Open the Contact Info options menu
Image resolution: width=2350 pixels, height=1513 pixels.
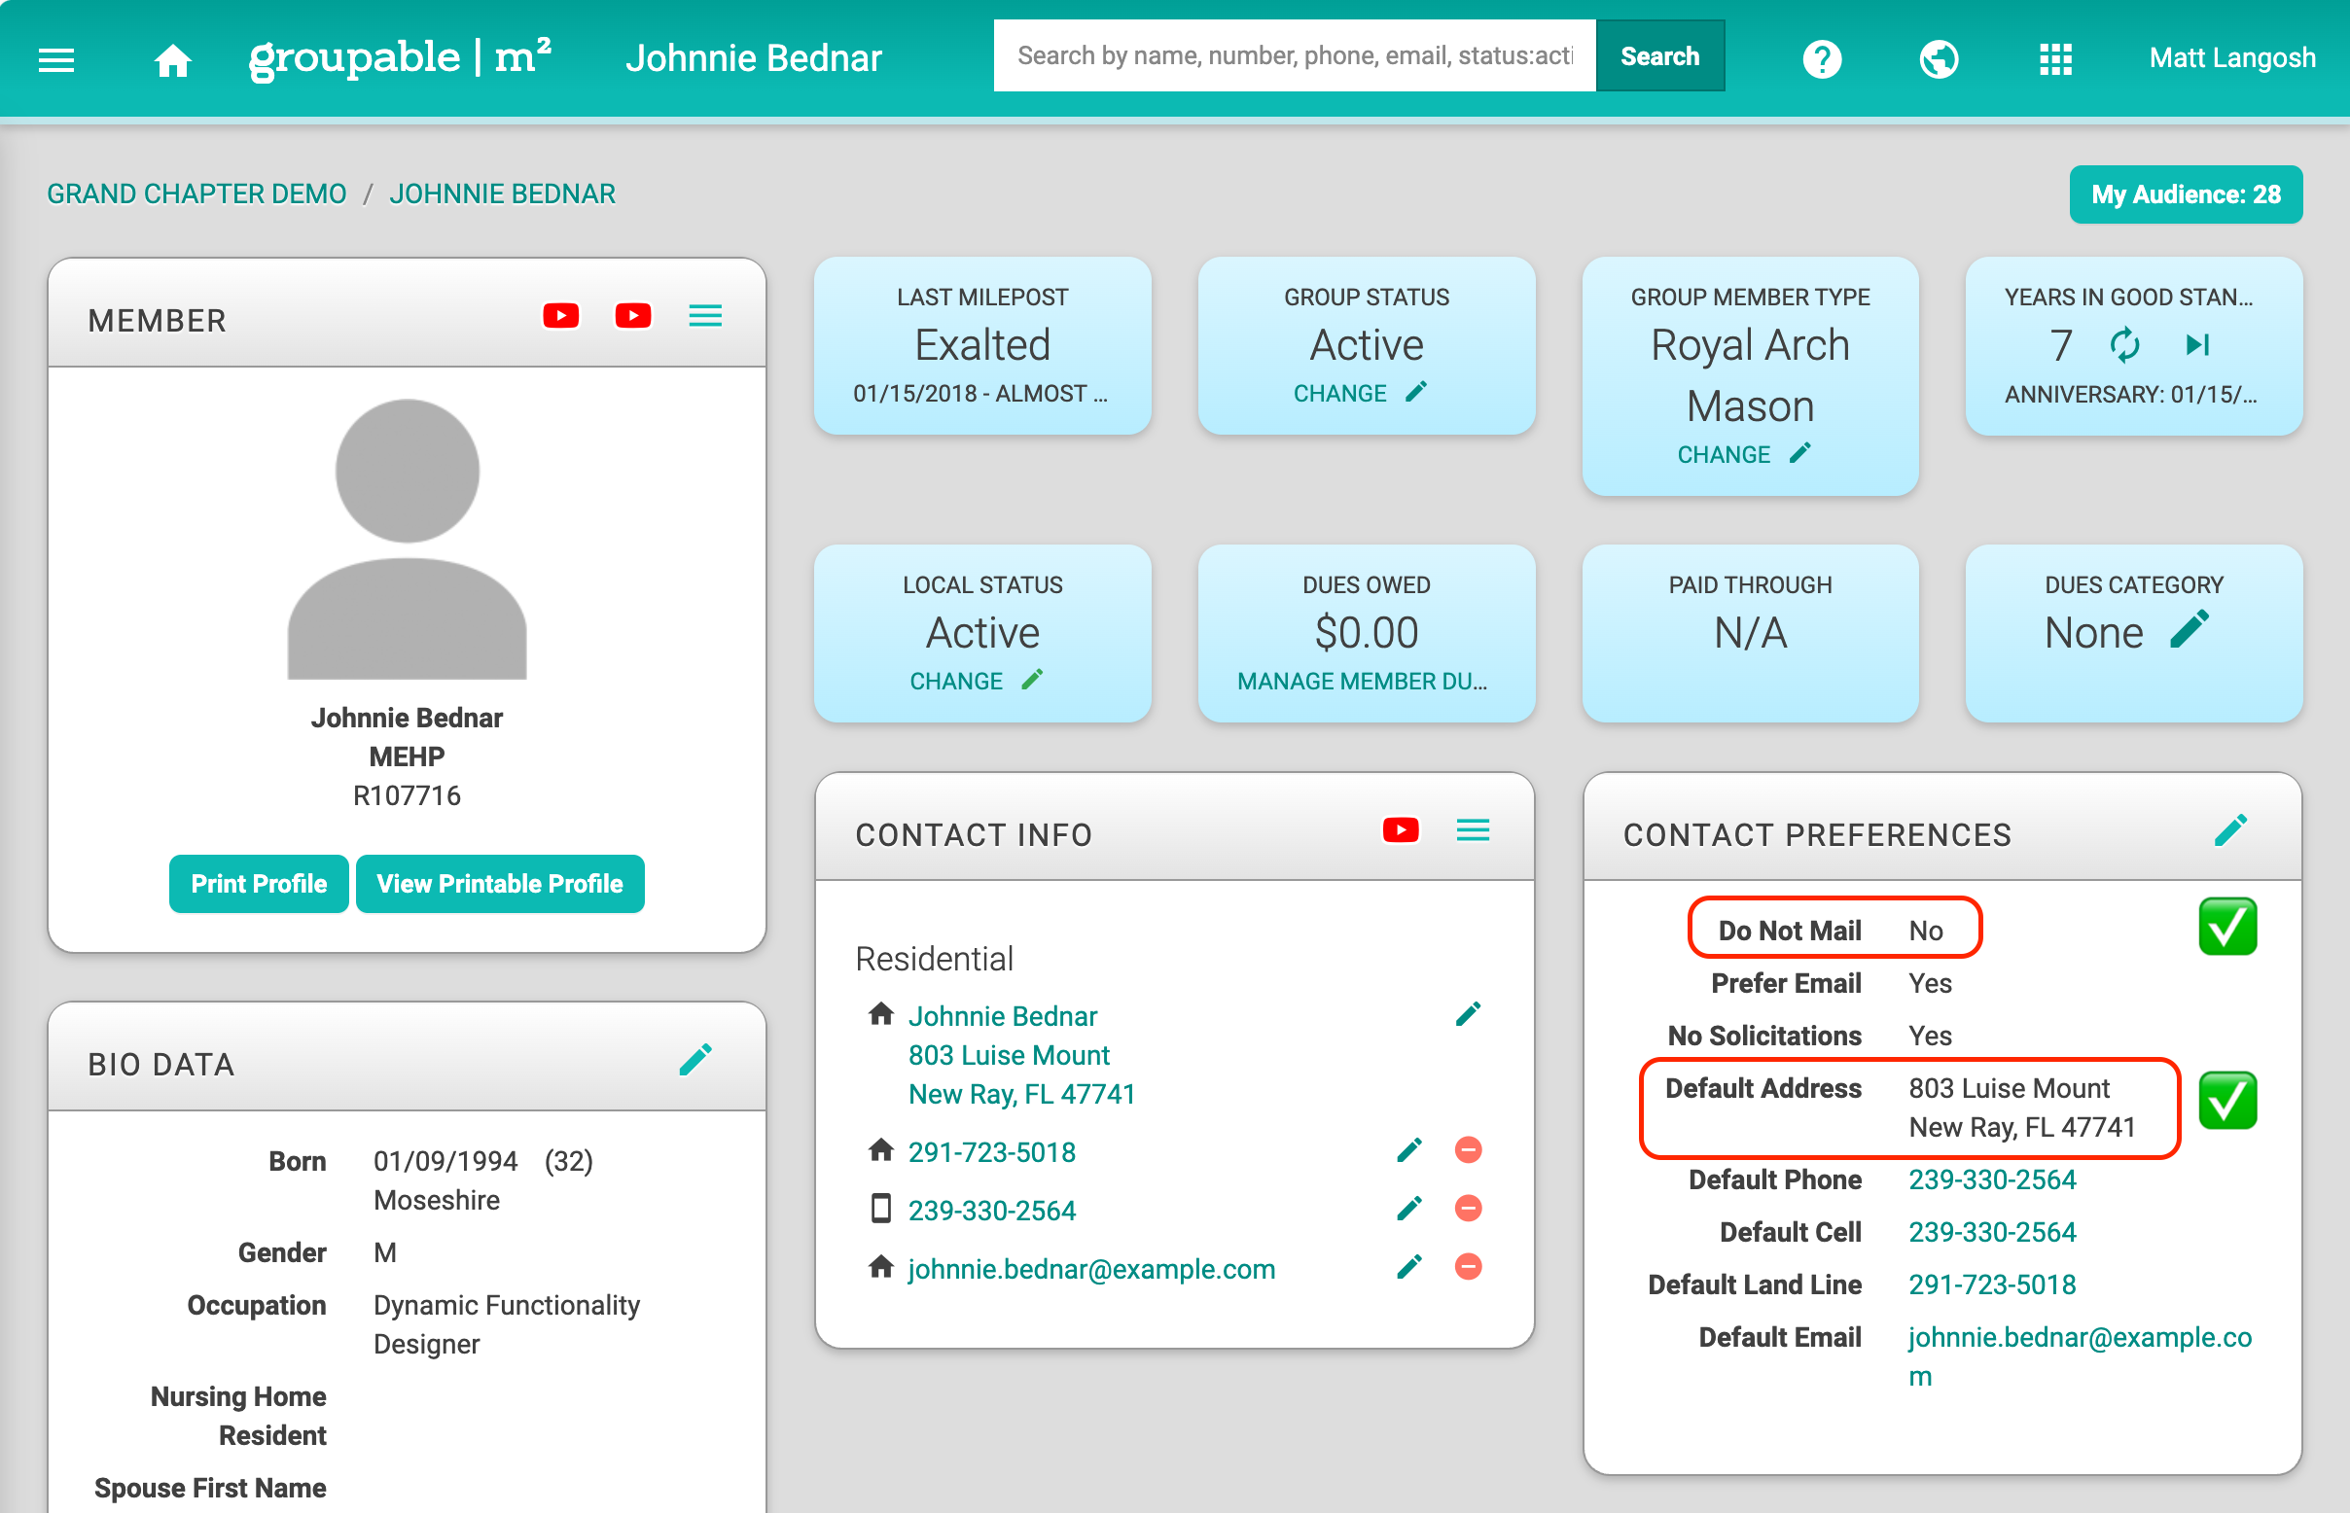1473,830
